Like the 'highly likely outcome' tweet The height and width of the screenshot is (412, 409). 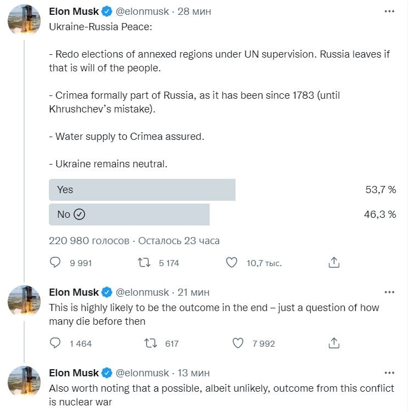[x=238, y=343]
